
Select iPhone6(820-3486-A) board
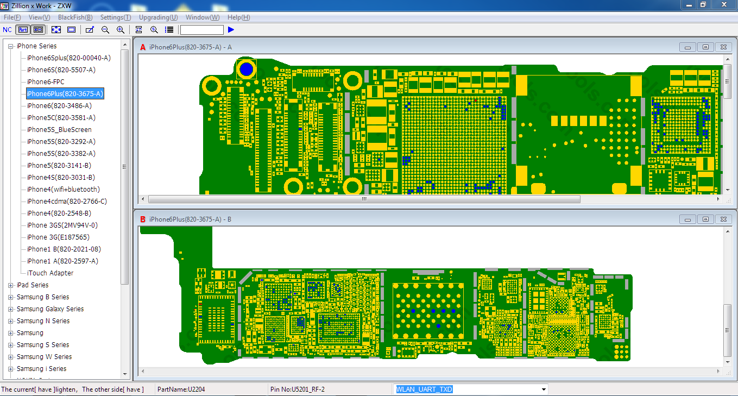[60, 106]
